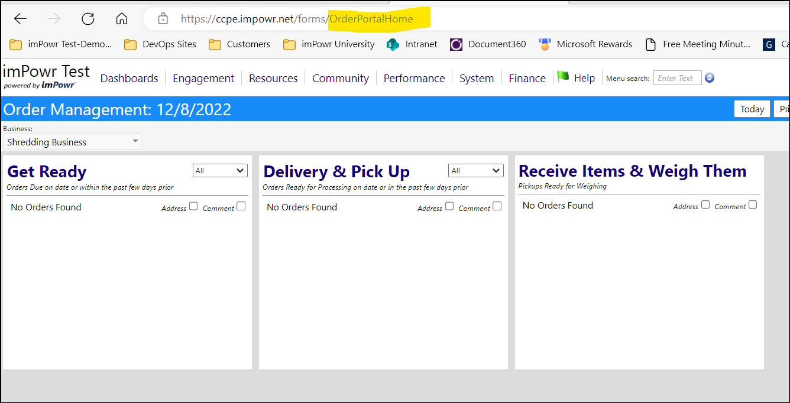790x403 pixels.
Task: Check Address in Receive Items & Weigh Them
Action: coord(705,204)
